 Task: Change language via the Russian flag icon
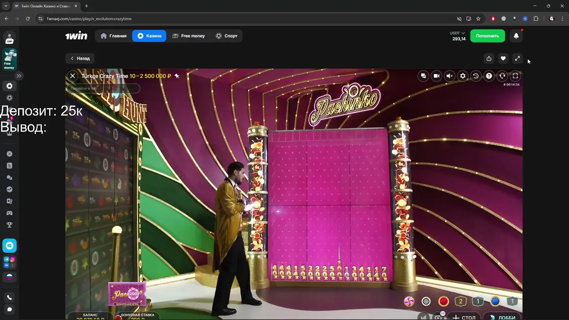tap(9, 277)
